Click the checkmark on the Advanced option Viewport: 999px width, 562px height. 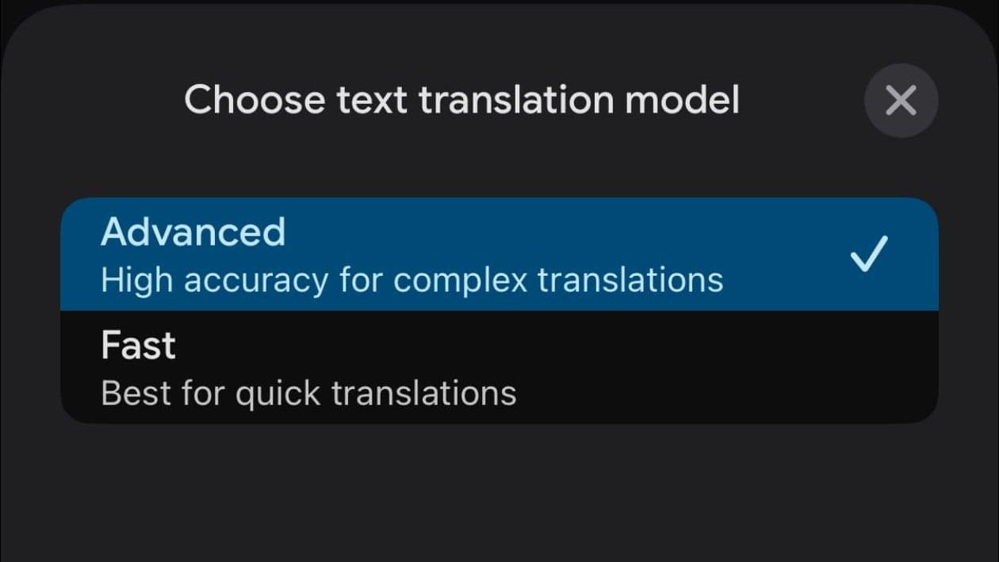coord(869,254)
